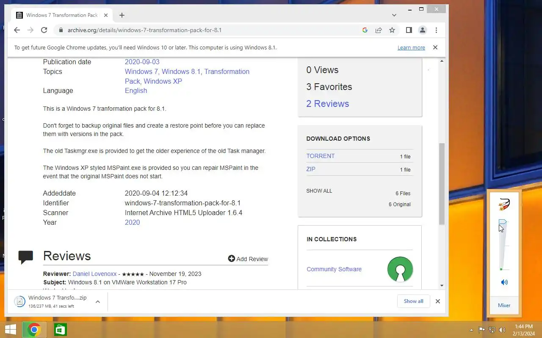Click the site lock icon
Viewport: 542px width, 338px height.
(61, 30)
